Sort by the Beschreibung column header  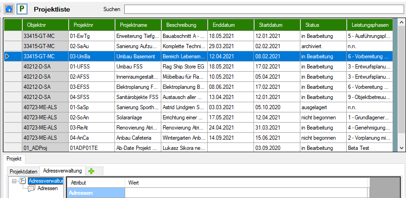184,25
